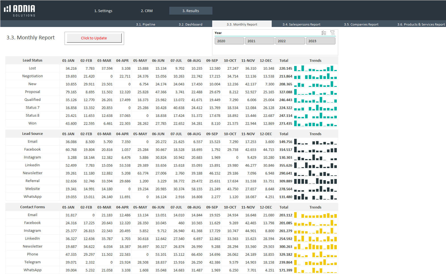The height and width of the screenshot is (274, 446).
Task: Select 2022 in the Year slicer
Action: coord(290,41)
